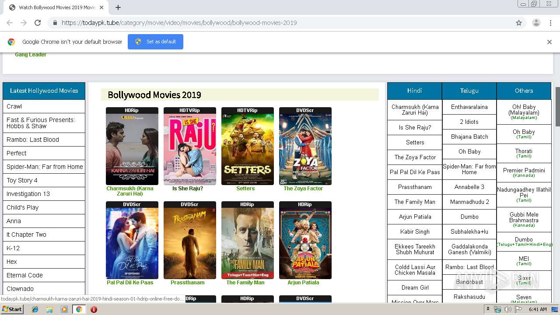Viewport: 560px width, 315px height.
Task: Click the address bar URL field
Action: pos(280,23)
